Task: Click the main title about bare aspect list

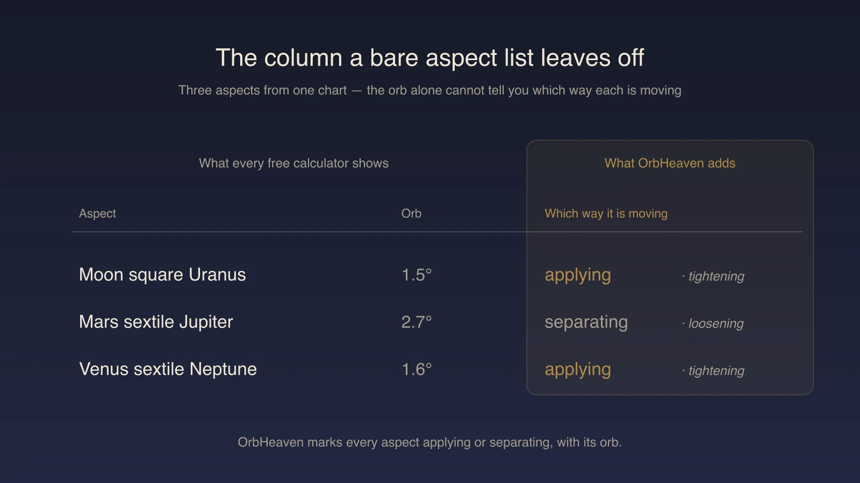Action: (x=429, y=58)
